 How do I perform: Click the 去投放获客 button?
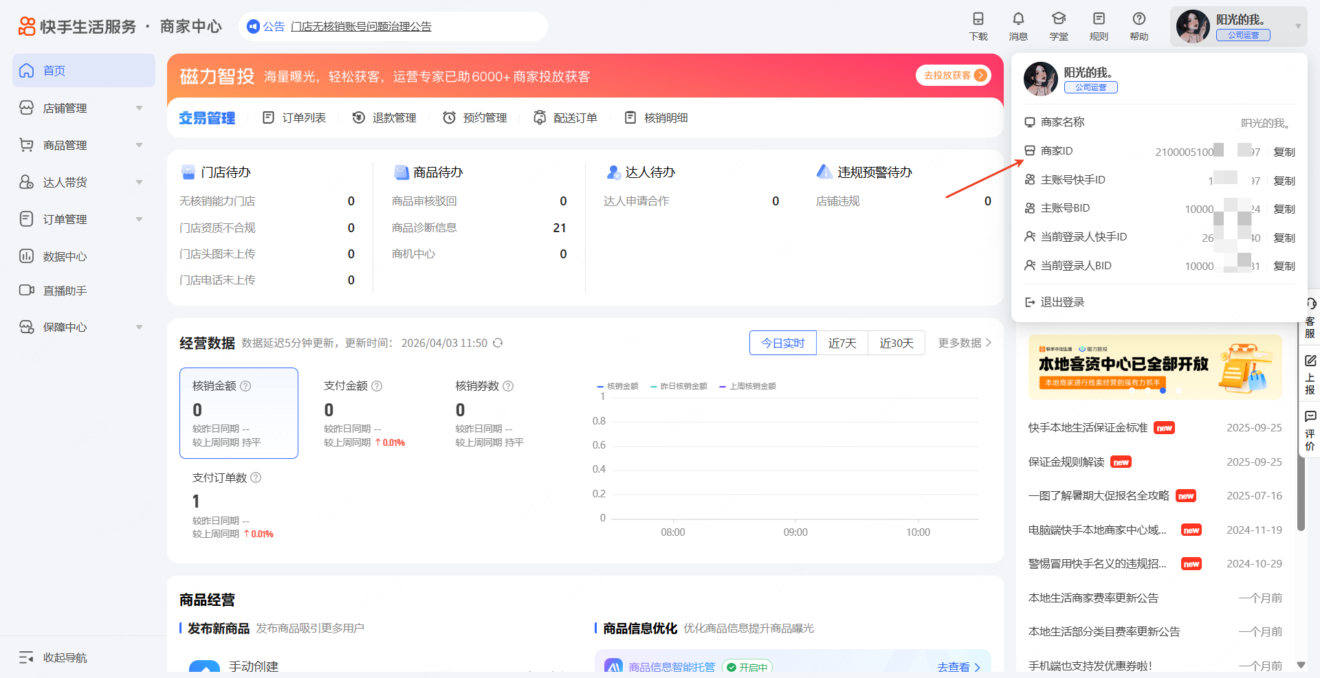point(954,76)
